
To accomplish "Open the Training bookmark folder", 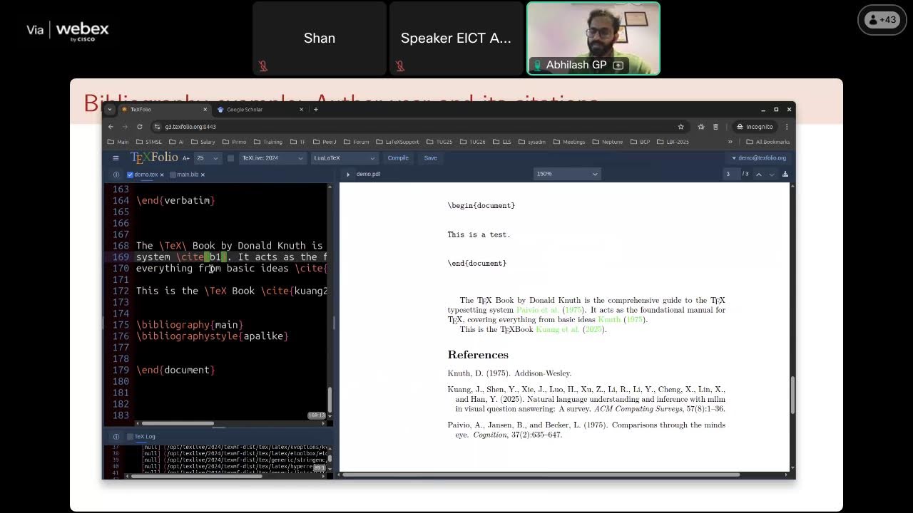I will pyautogui.click(x=268, y=142).
